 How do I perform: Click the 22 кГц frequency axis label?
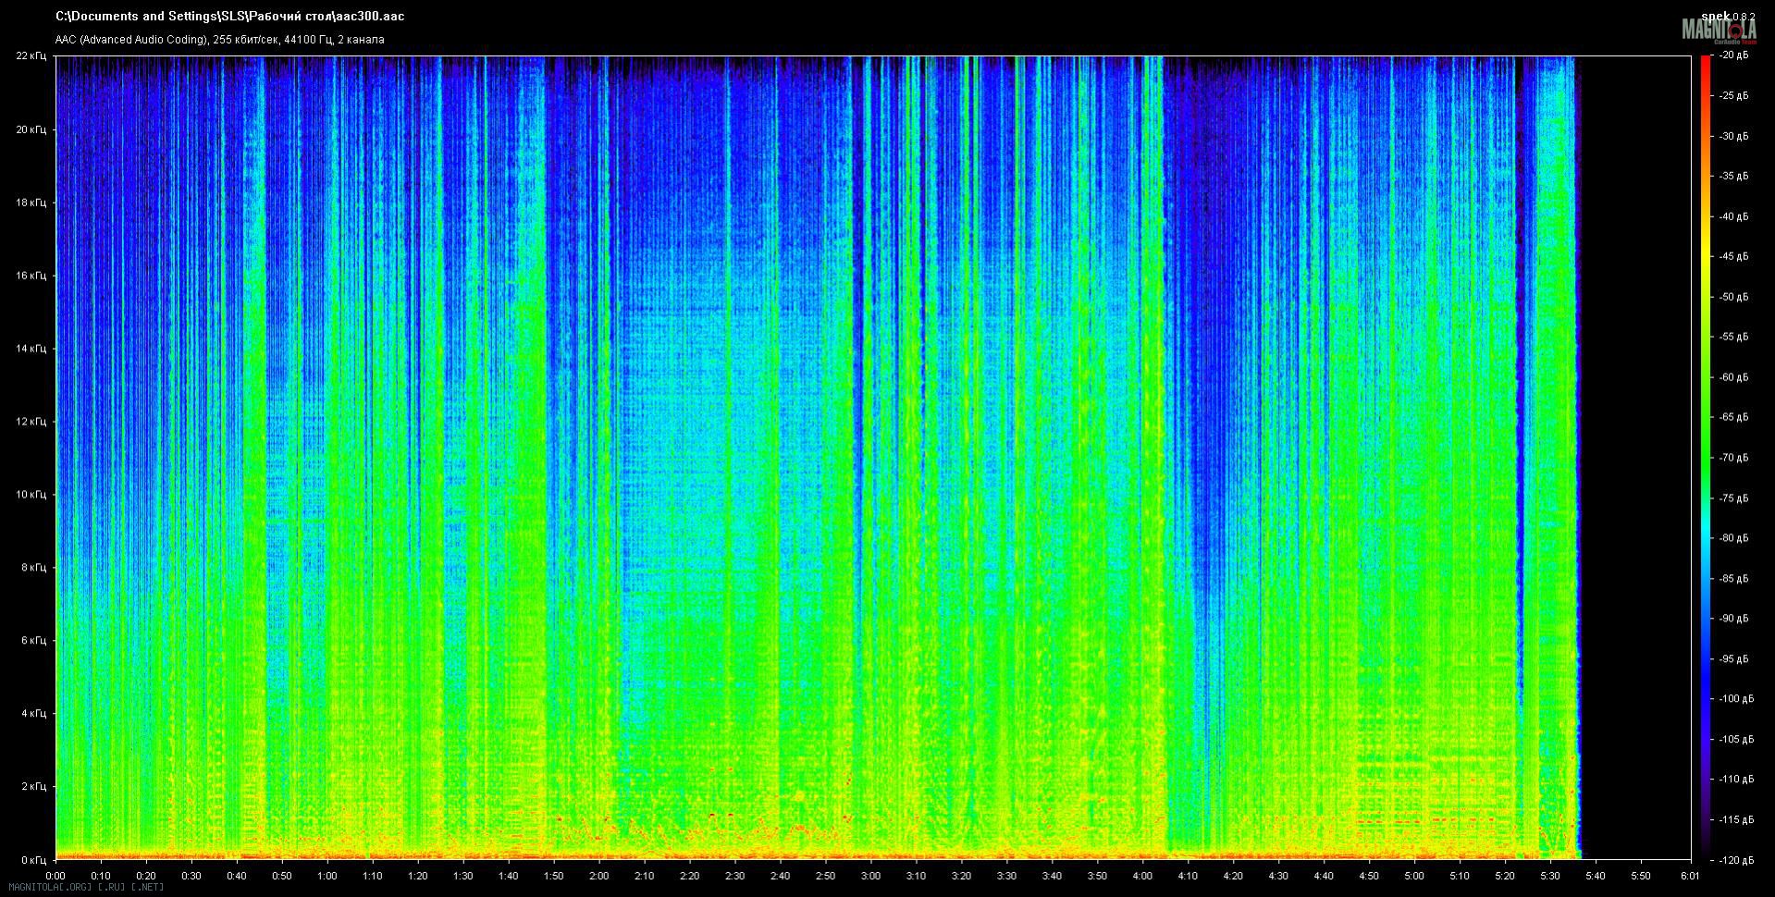click(31, 55)
